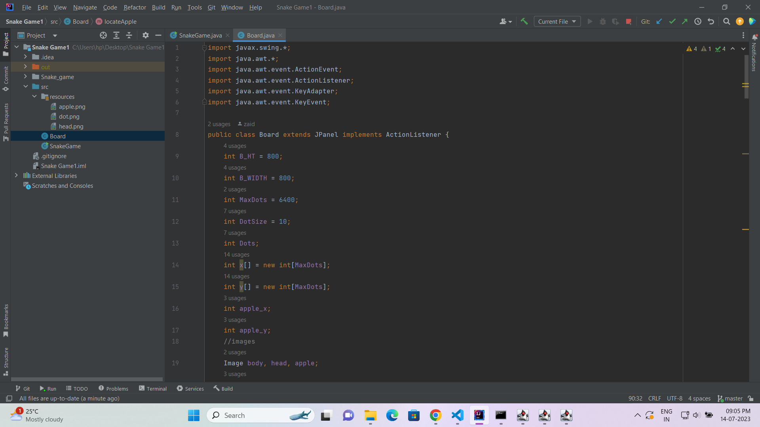This screenshot has height=427, width=760.
Task: Commit changes via the green Git checkmark
Action: [x=672, y=21]
